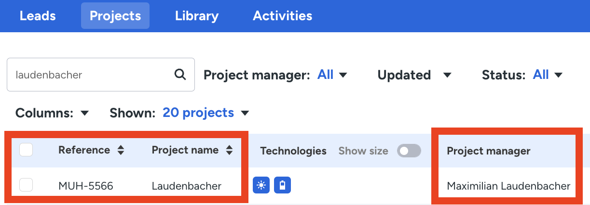Change the Shown 20 projects dropdown

(x=206, y=113)
